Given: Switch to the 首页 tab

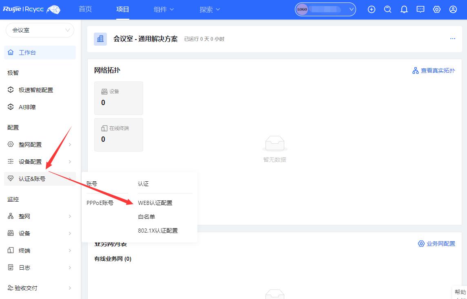Looking at the screenshot, I should [x=85, y=9].
